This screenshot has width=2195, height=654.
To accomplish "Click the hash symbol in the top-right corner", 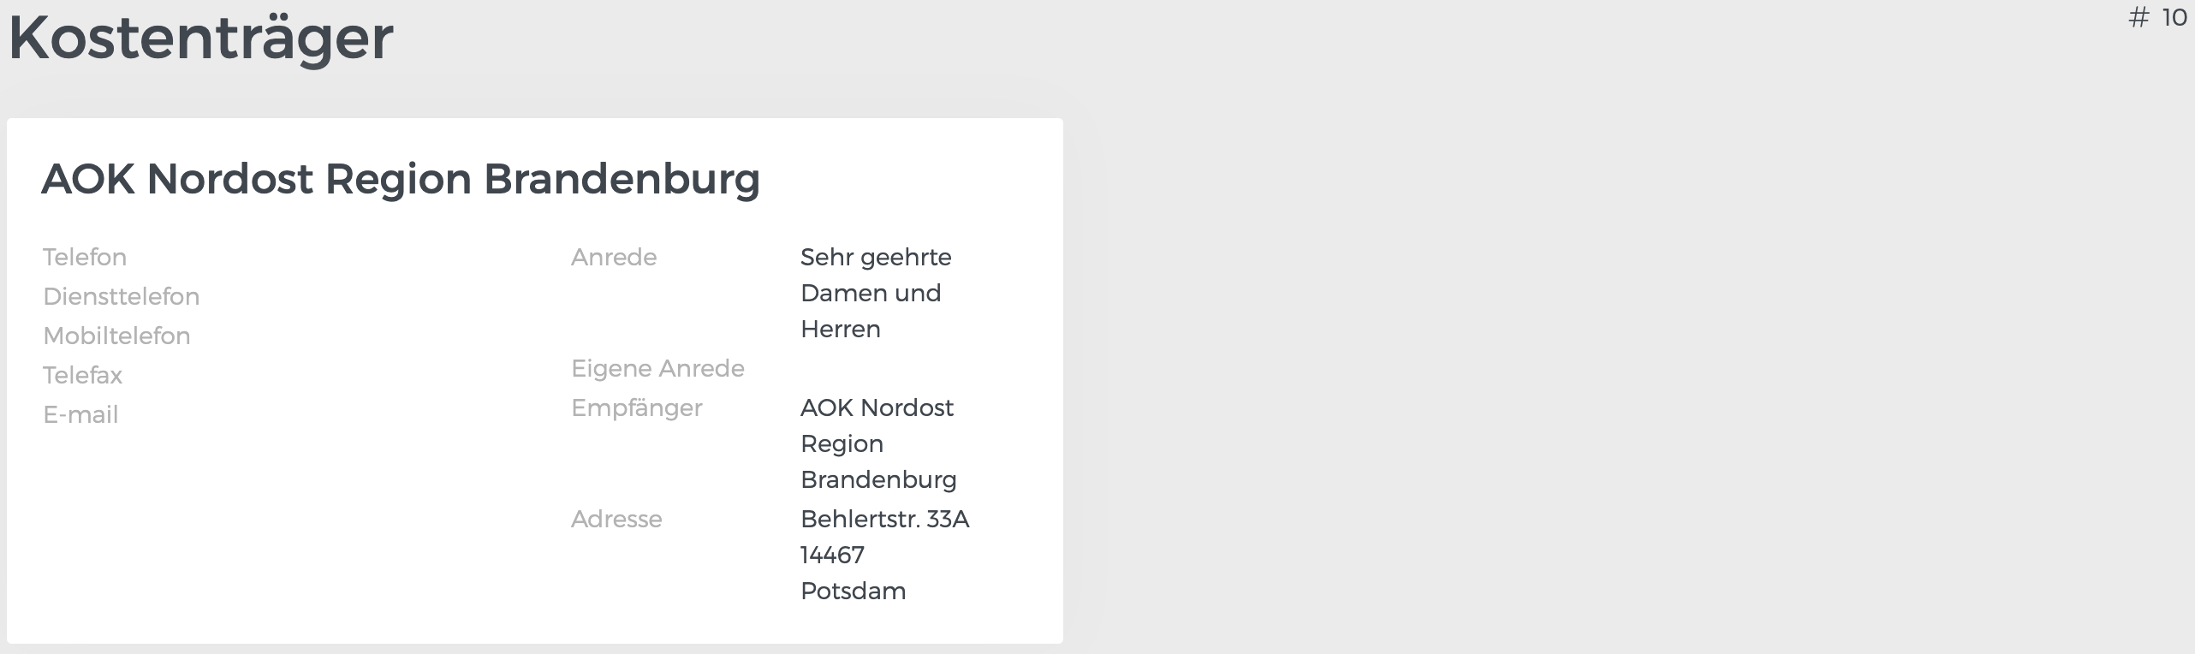I will [2138, 18].
